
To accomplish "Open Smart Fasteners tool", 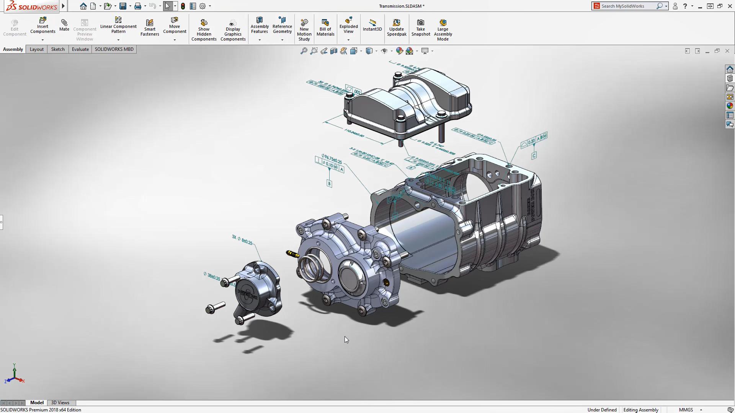I will (x=150, y=23).
